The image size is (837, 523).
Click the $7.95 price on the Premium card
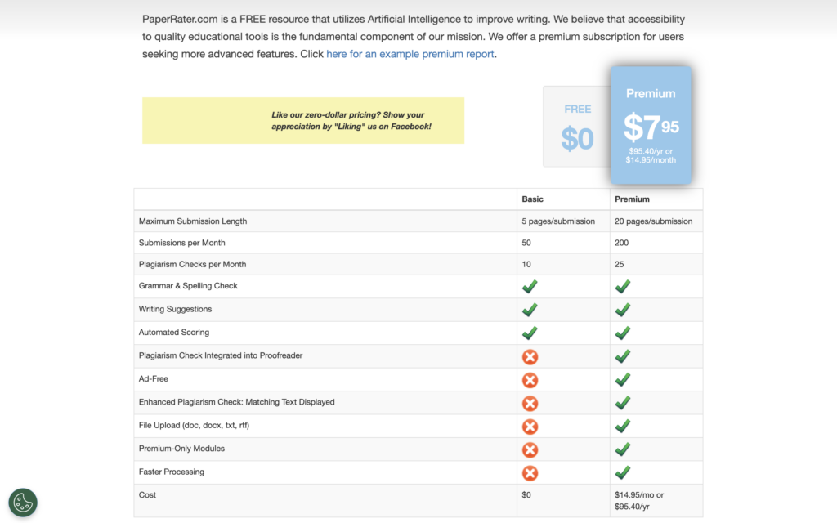(x=651, y=127)
